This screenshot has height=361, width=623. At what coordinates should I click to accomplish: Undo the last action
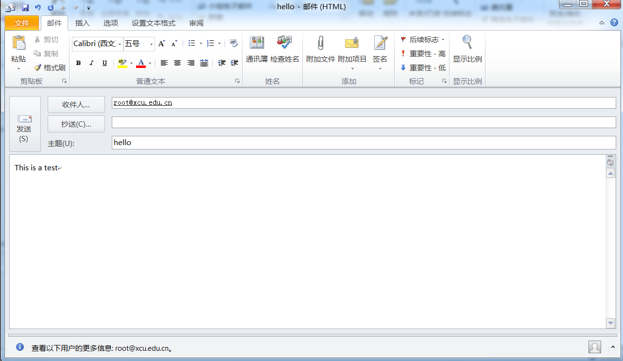pyautogui.click(x=38, y=8)
